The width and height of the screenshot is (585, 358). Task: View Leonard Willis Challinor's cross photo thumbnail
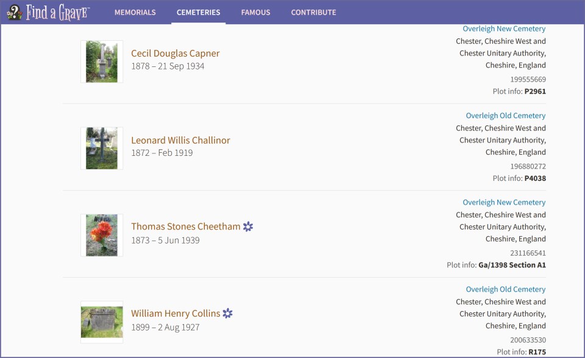(x=102, y=149)
